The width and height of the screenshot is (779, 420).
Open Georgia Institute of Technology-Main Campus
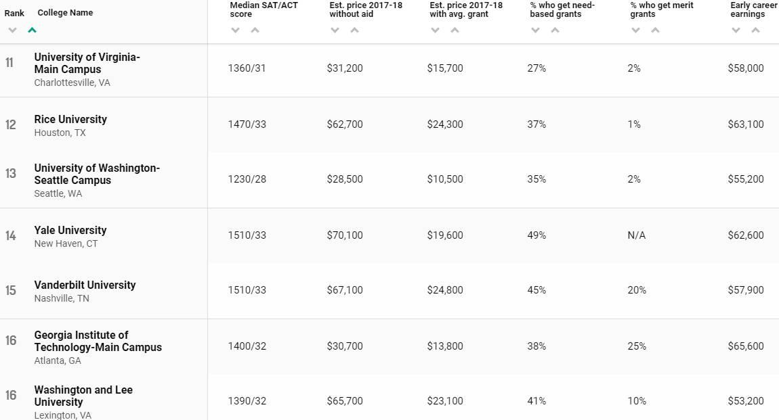point(98,341)
